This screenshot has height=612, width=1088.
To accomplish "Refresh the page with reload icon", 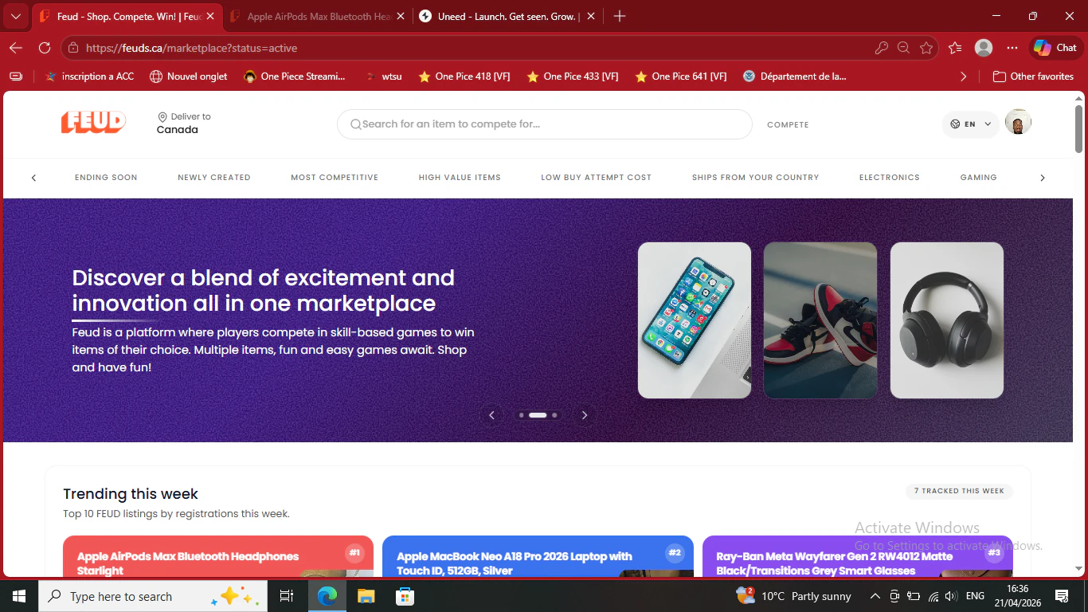I will tap(45, 48).
